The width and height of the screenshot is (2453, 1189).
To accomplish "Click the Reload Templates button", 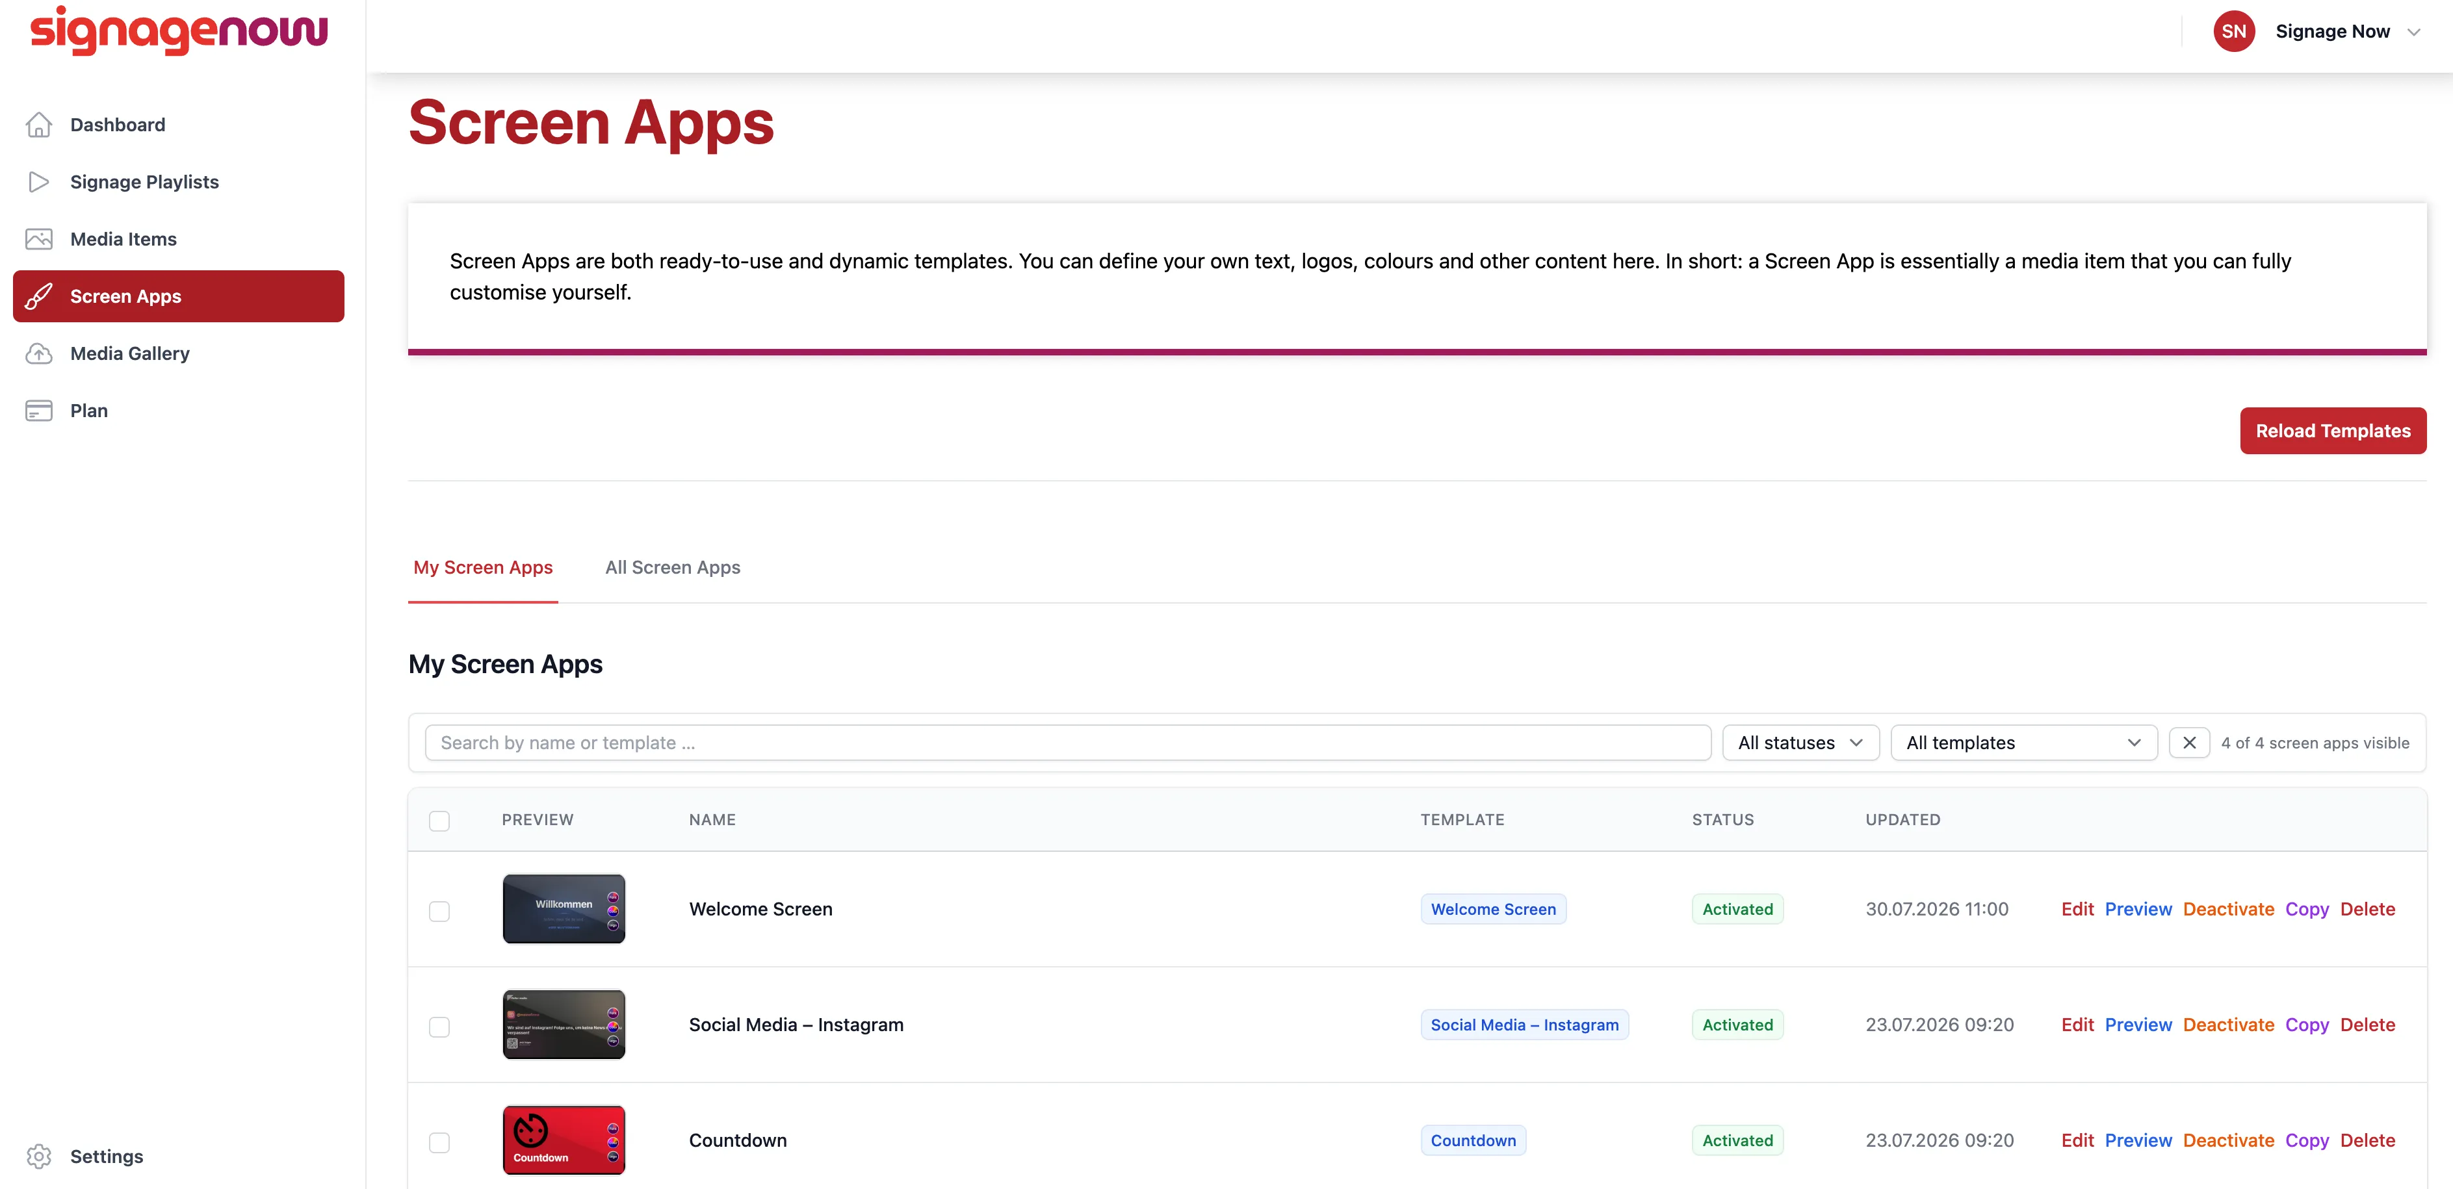I will click(x=2332, y=431).
